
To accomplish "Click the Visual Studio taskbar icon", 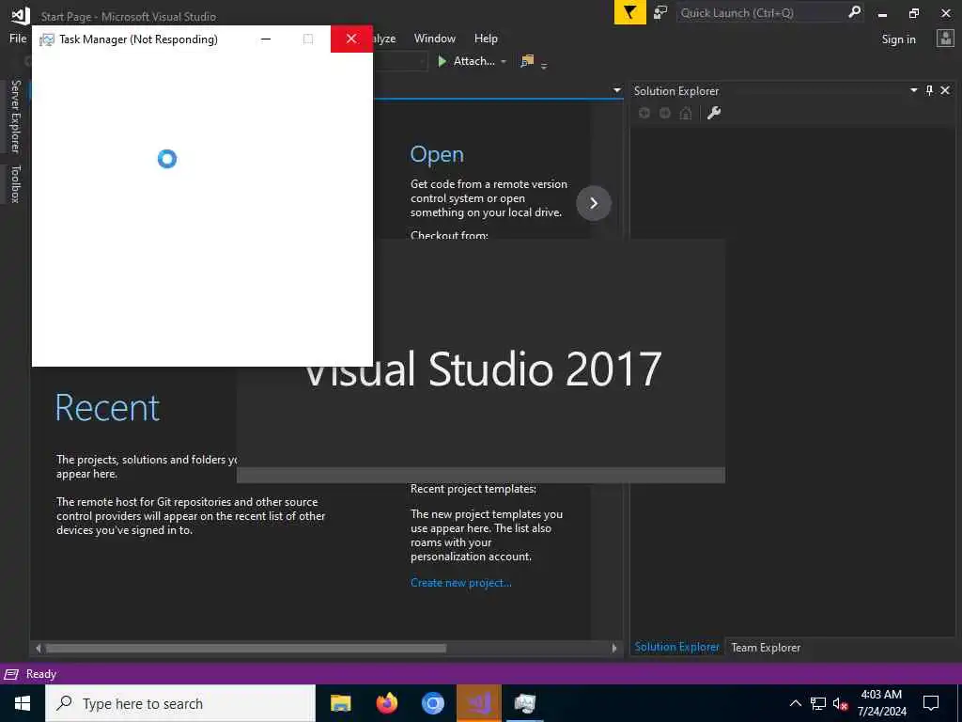I will pos(478,703).
